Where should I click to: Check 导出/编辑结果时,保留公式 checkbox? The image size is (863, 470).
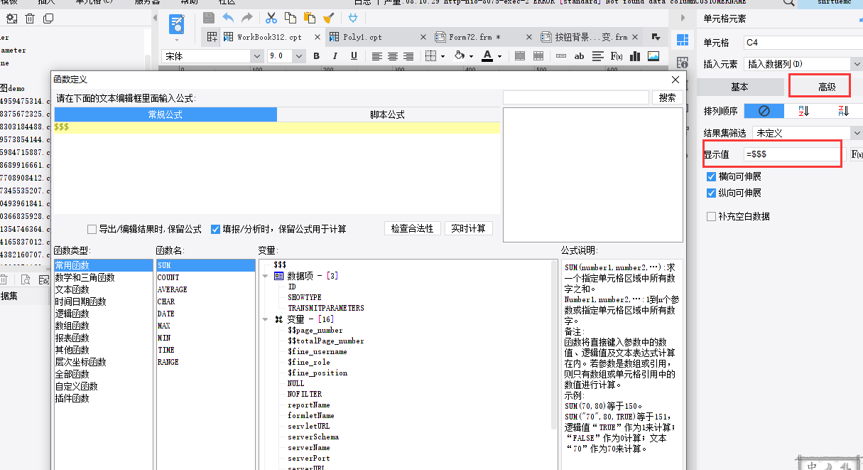[92, 229]
